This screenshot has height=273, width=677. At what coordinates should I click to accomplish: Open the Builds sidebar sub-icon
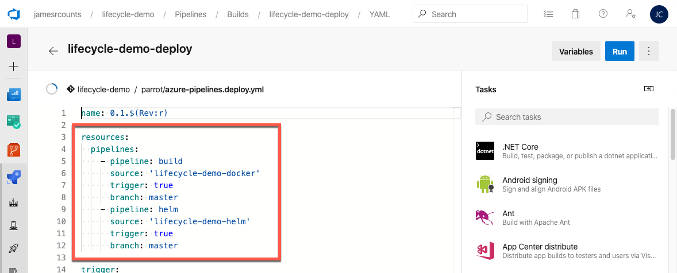point(14,202)
